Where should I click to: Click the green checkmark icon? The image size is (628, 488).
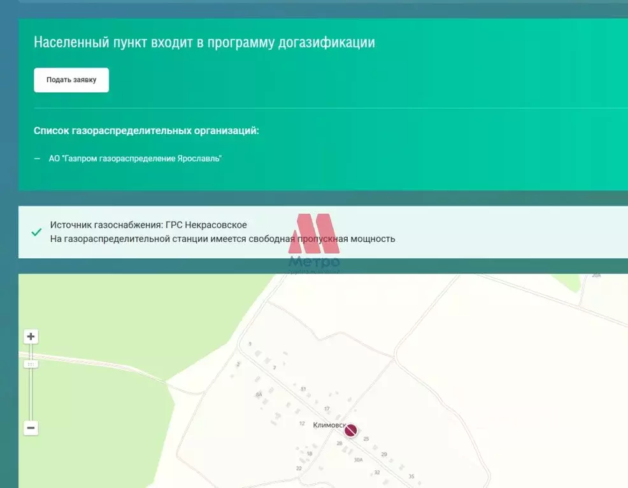tap(35, 232)
